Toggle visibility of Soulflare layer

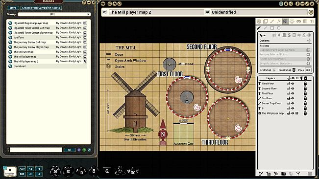click(293, 98)
